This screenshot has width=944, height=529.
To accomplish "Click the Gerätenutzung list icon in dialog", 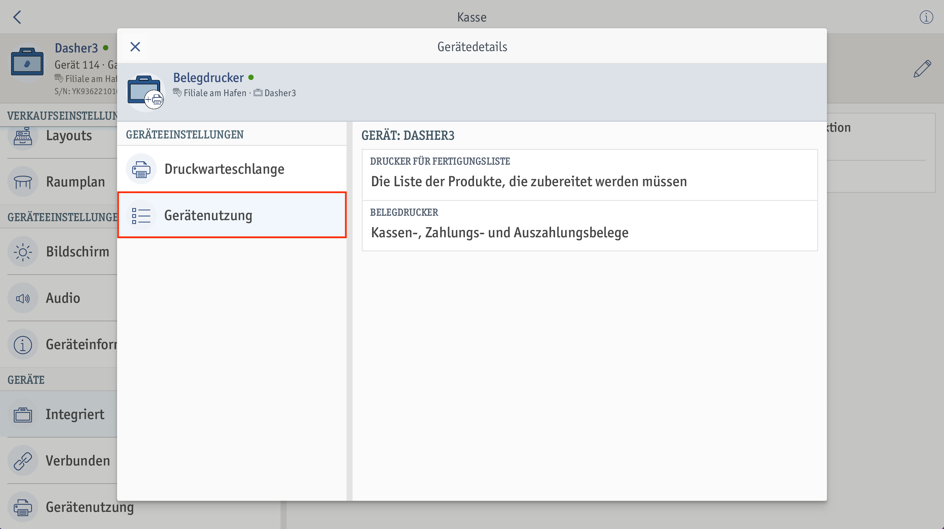I will [x=141, y=216].
